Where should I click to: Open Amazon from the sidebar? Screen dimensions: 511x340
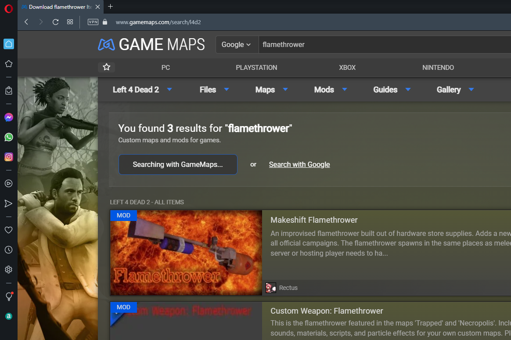[x=8, y=315]
